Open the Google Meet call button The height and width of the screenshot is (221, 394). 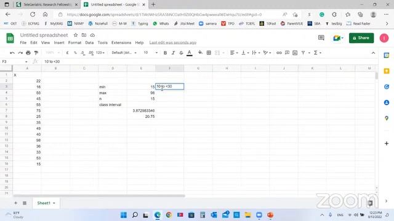[338, 38]
